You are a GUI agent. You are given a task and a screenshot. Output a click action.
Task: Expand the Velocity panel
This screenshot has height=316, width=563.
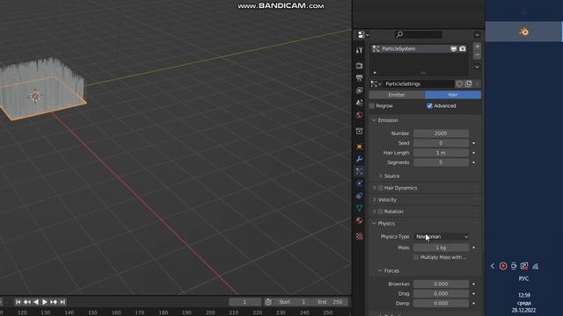pyautogui.click(x=374, y=199)
